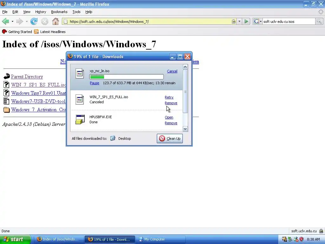
Task: Click the Desktop download location label
Action: click(x=124, y=139)
